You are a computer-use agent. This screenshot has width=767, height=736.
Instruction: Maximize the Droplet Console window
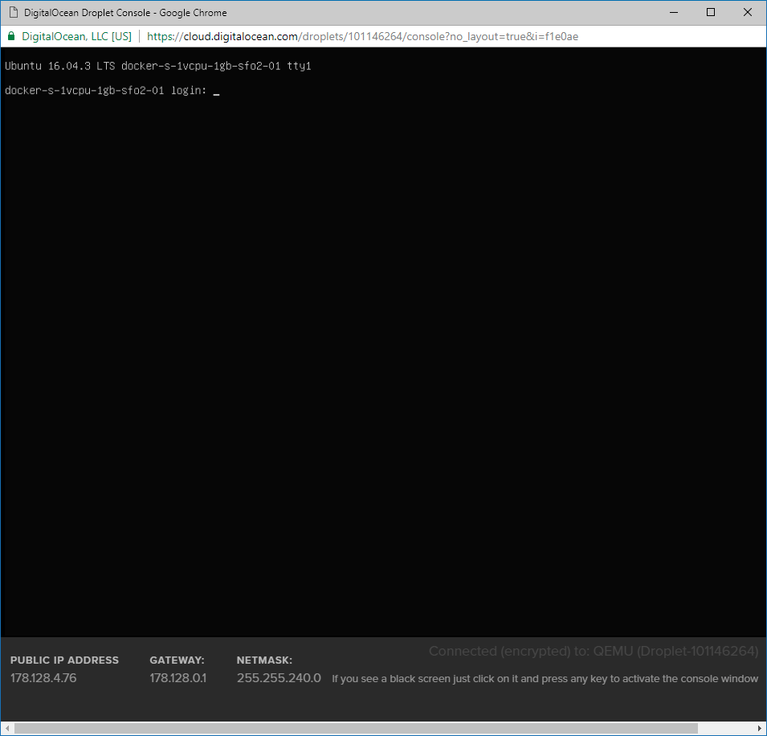tap(711, 12)
